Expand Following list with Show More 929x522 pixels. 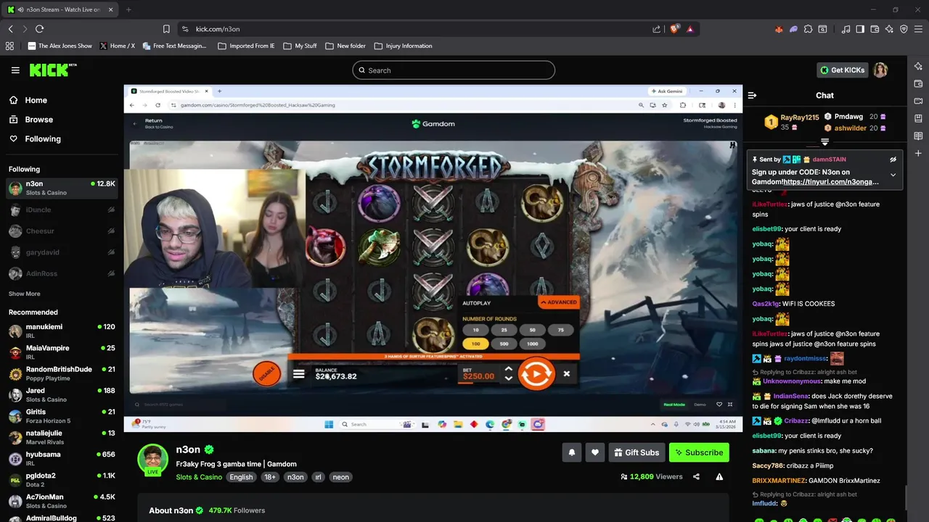pos(24,294)
